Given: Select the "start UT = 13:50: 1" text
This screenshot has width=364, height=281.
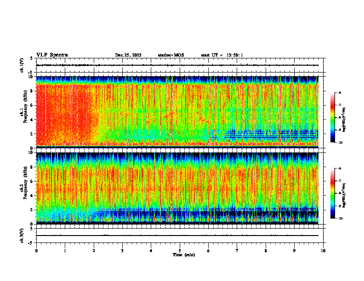Looking at the screenshot, I should (x=222, y=55).
